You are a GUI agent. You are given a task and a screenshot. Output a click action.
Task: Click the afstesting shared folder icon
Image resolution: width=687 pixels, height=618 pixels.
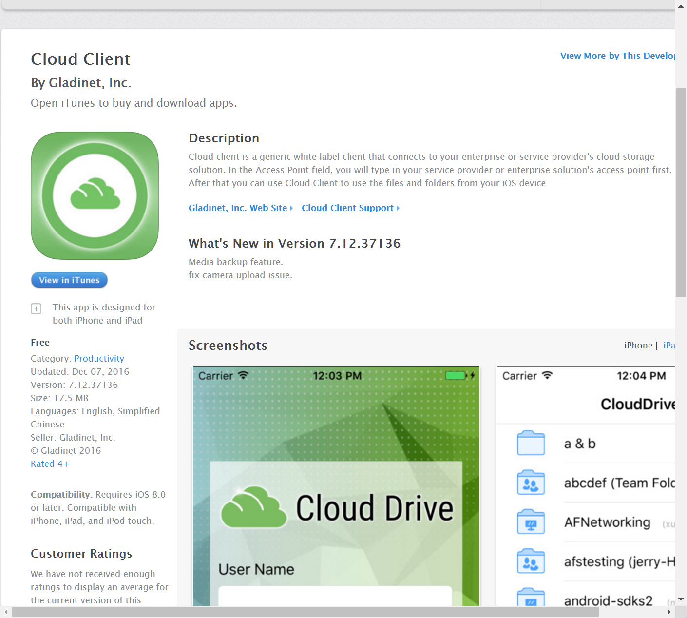click(x=531, y=560)
